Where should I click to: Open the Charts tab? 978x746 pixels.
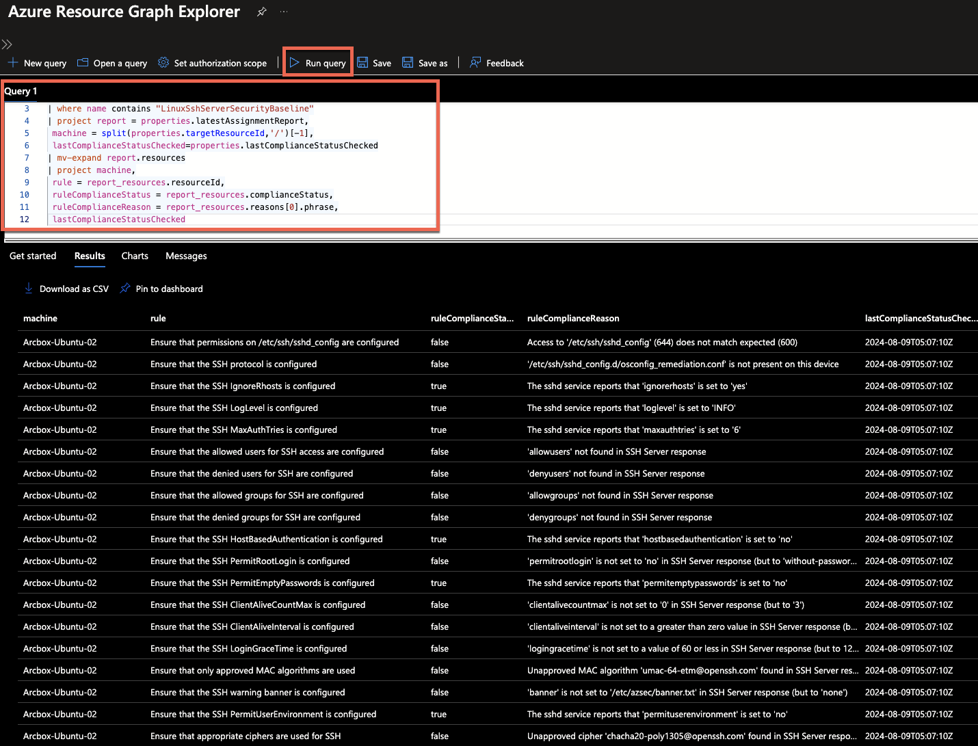click(135, 256)
